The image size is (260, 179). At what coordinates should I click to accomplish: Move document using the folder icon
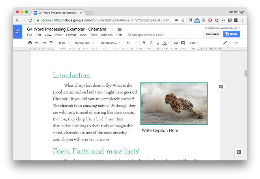coord(119,29)
